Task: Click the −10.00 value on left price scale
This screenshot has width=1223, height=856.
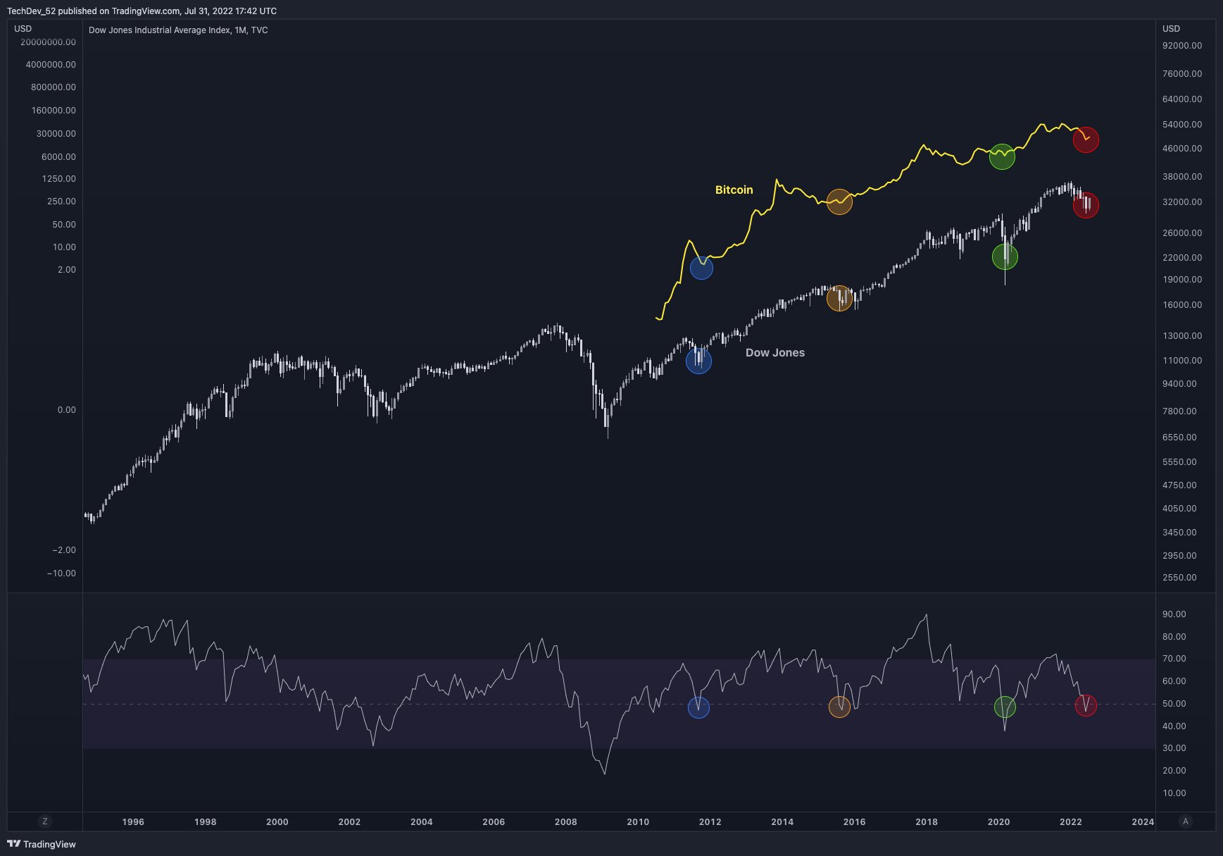Action: [61, 573]
